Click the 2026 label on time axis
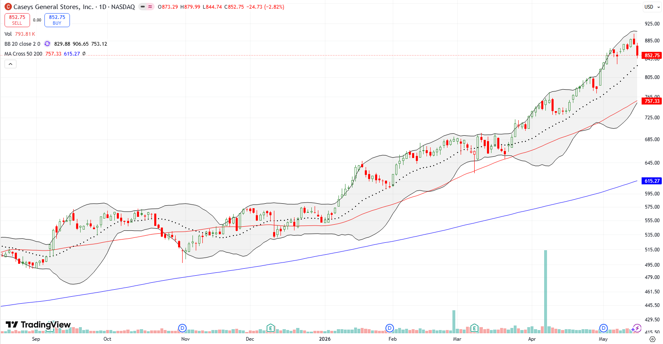Screen dimensions: 663x344 click(x=325, y=339)
